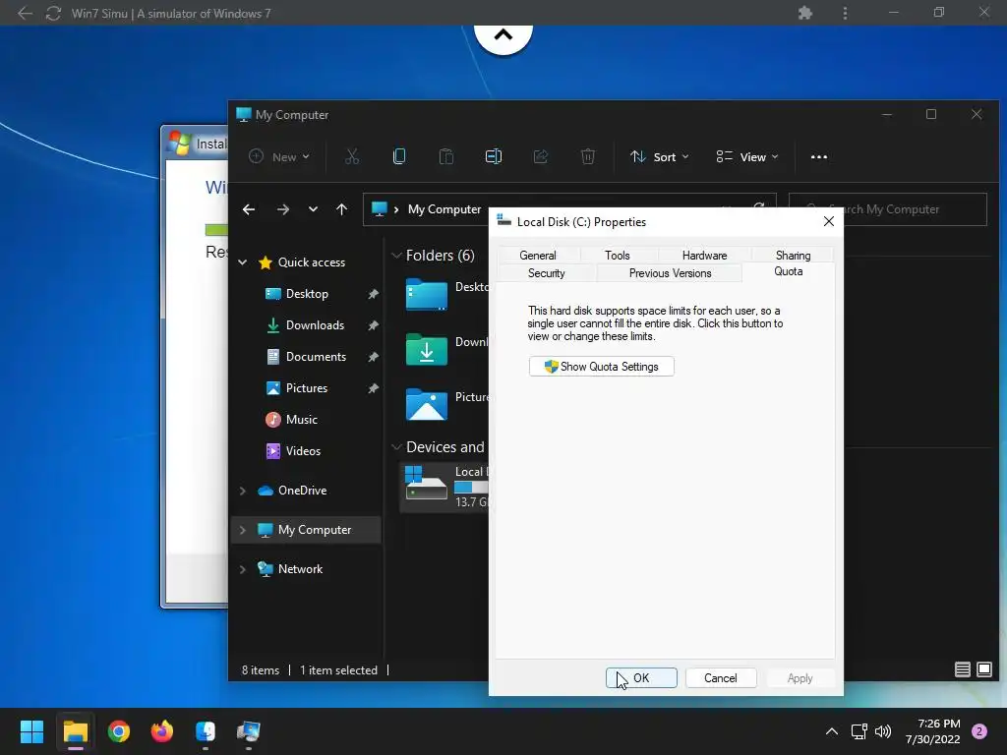Unpin Pictures using its pin icon
The width and height of the screenshot is (1007, 755).
tap(373, 388)
